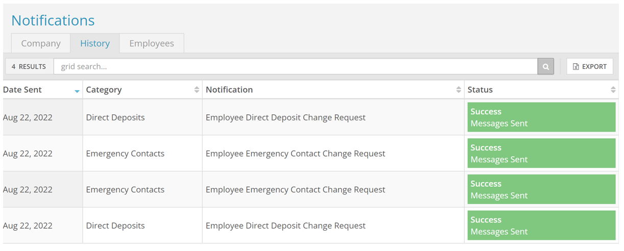Click last row's green Messages Sent status

pyautogui.click(x=541, y=225)
